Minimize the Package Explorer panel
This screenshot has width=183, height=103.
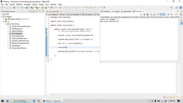point(40,11)
